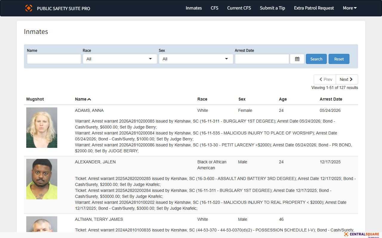382x238 pixels.
Task: Focus the Arrest Date input field
Action: [x=262, y=59]
